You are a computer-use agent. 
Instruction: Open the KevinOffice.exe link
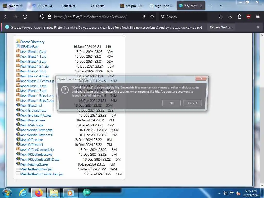[x=31, y=139]
